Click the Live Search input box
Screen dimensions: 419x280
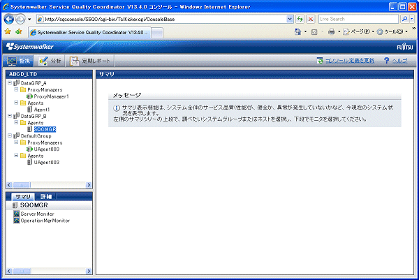pyautogui.click(x=358, y=19)
